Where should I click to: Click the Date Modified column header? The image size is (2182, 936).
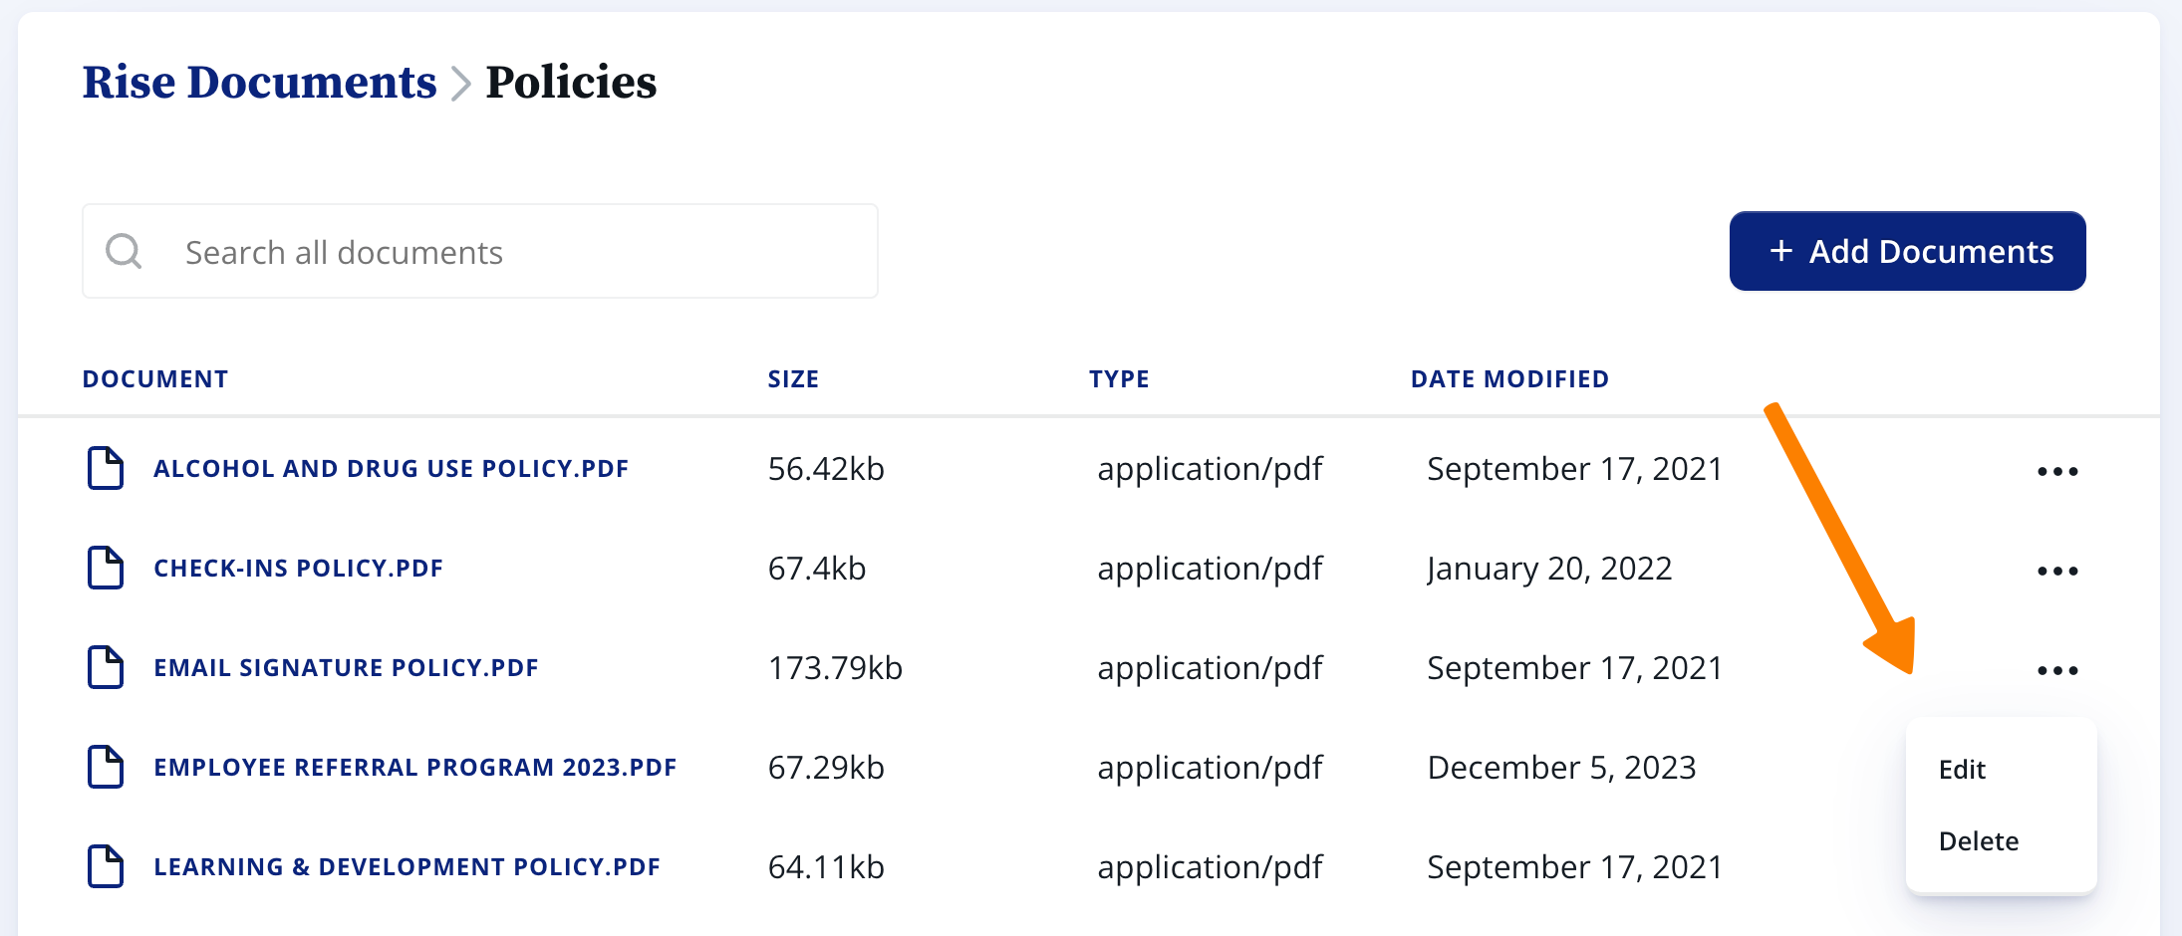click(1508, 379)
